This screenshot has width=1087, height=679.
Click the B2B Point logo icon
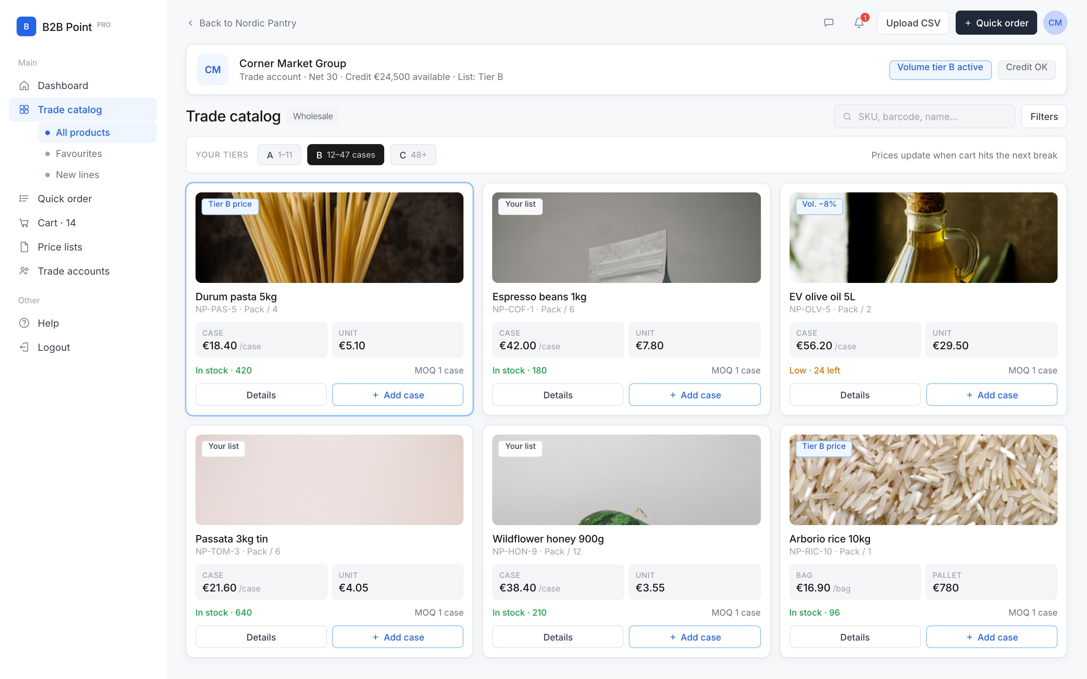26,26
